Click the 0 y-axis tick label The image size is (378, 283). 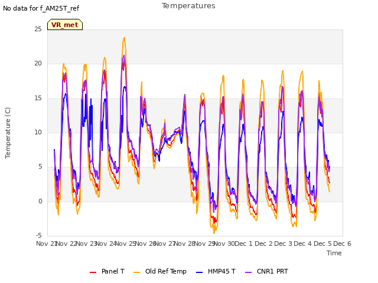[x=41, y=201]
